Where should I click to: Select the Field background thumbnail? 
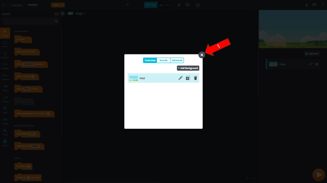point(133,78)
